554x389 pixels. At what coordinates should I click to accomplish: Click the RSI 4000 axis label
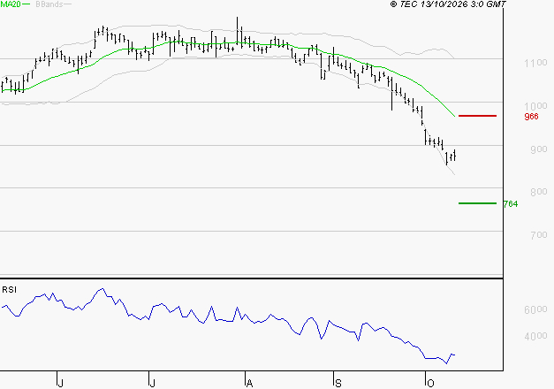[x=535, y=336]
